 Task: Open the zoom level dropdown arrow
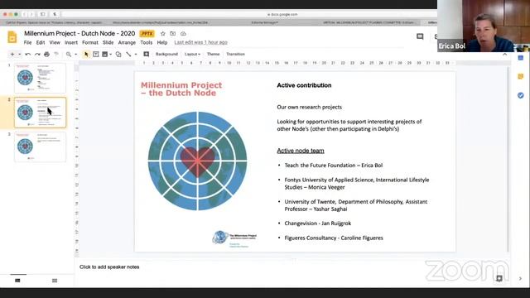point(75,54)
